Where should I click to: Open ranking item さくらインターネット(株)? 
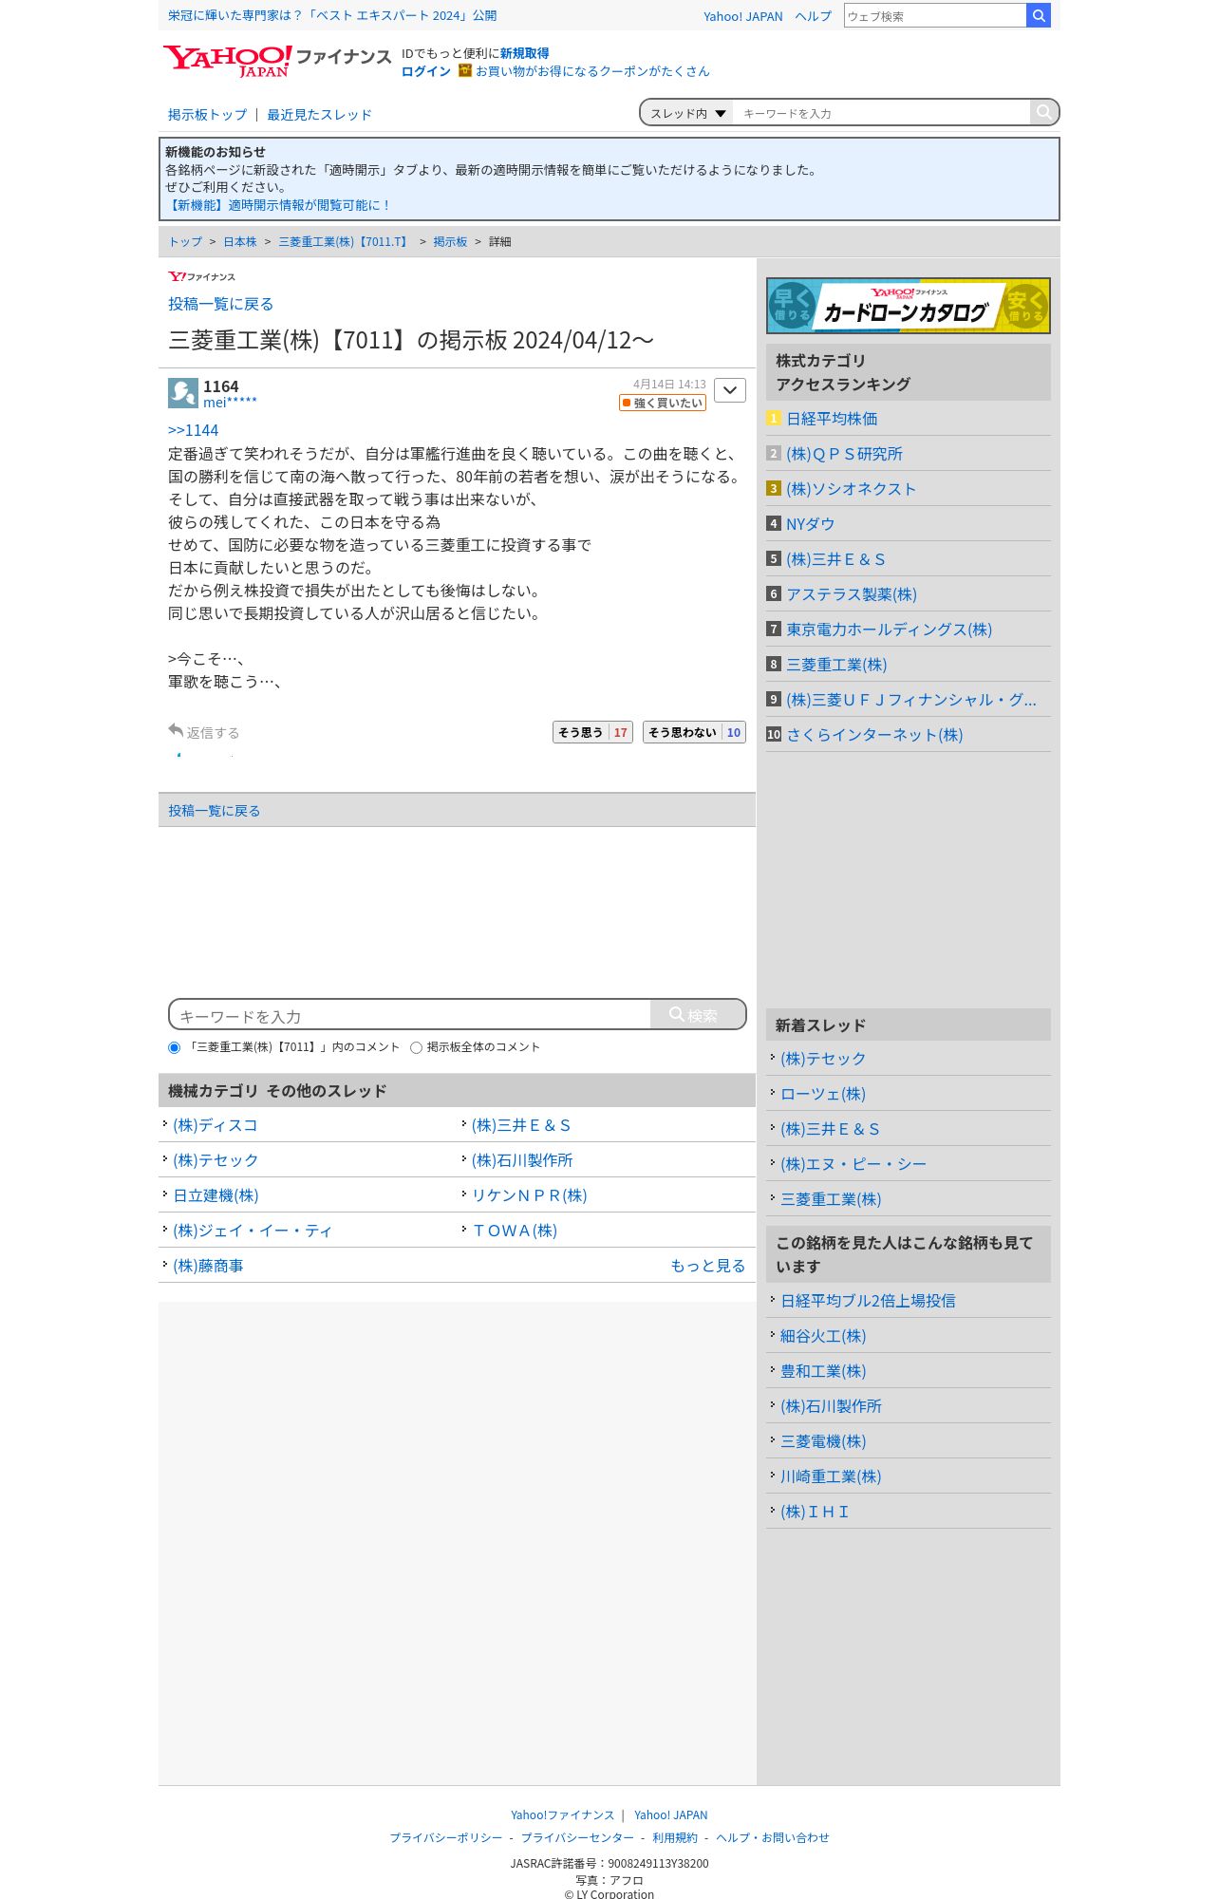(874, 735)
